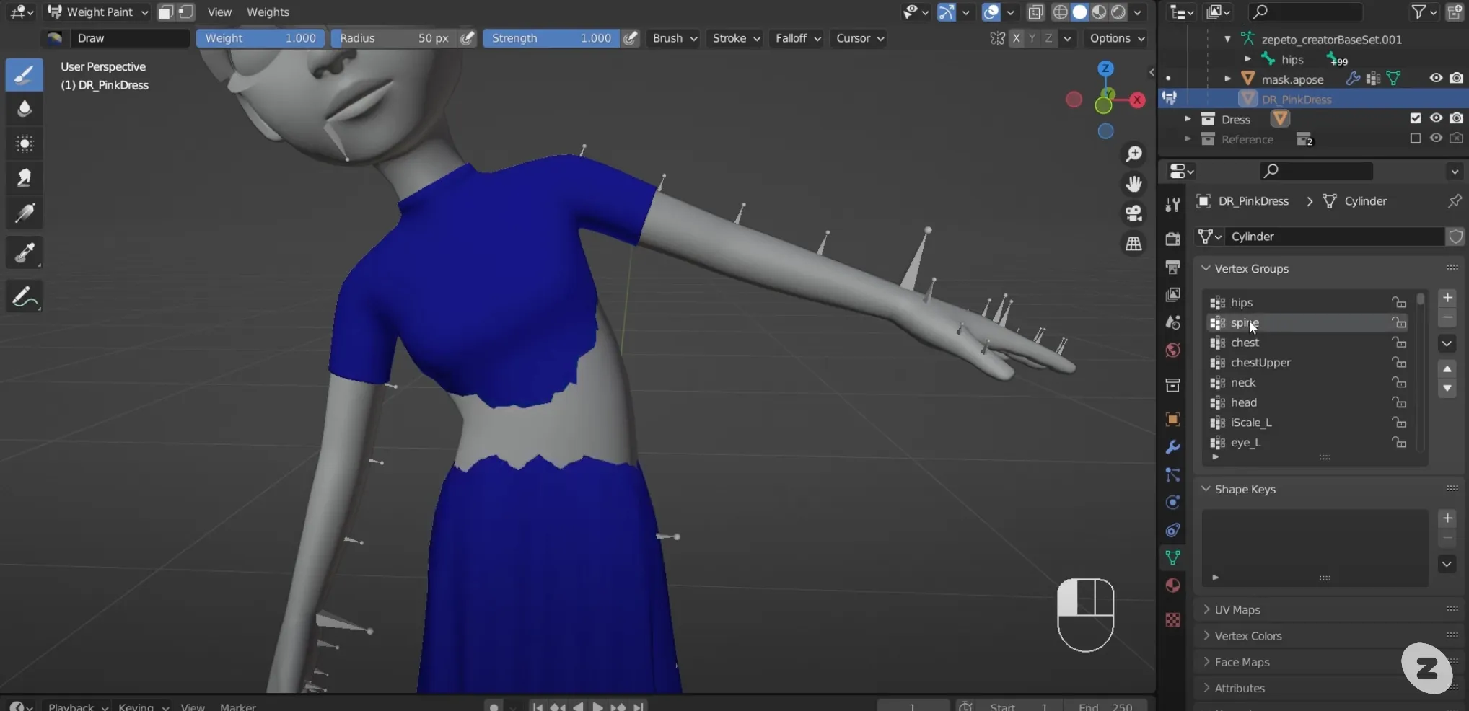
Task: Adjust the brush Radius slider
Action: (394, 38)
